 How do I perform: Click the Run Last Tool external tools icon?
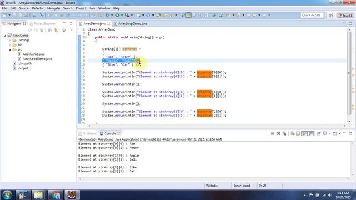click(127, 15)
